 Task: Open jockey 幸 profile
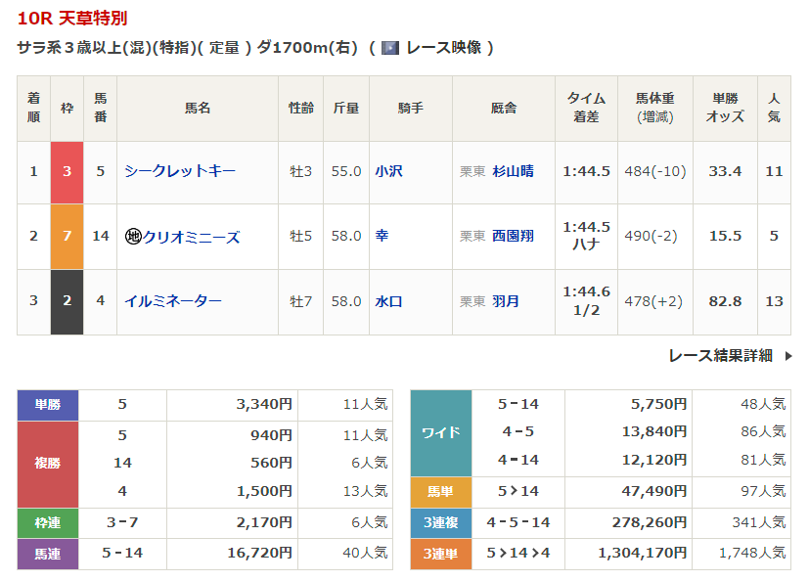tap(382, 237)
